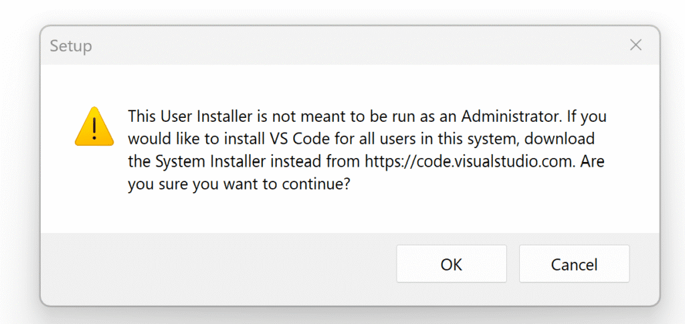Image resolution: width=685 pixels, height=324 pixels.
Task: Click the 'Are you sure you want to continue?' text
Action: 367,173
